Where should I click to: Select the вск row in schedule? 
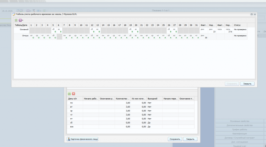(x=131, y=127)
